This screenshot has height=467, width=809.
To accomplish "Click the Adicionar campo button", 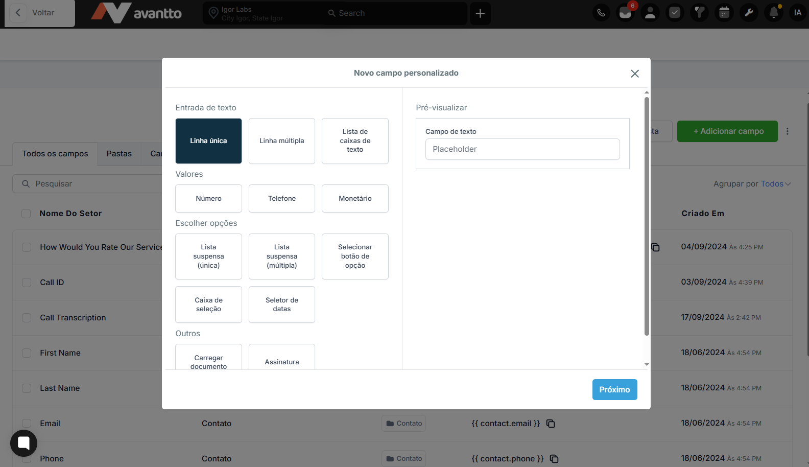I will [727, 131].
